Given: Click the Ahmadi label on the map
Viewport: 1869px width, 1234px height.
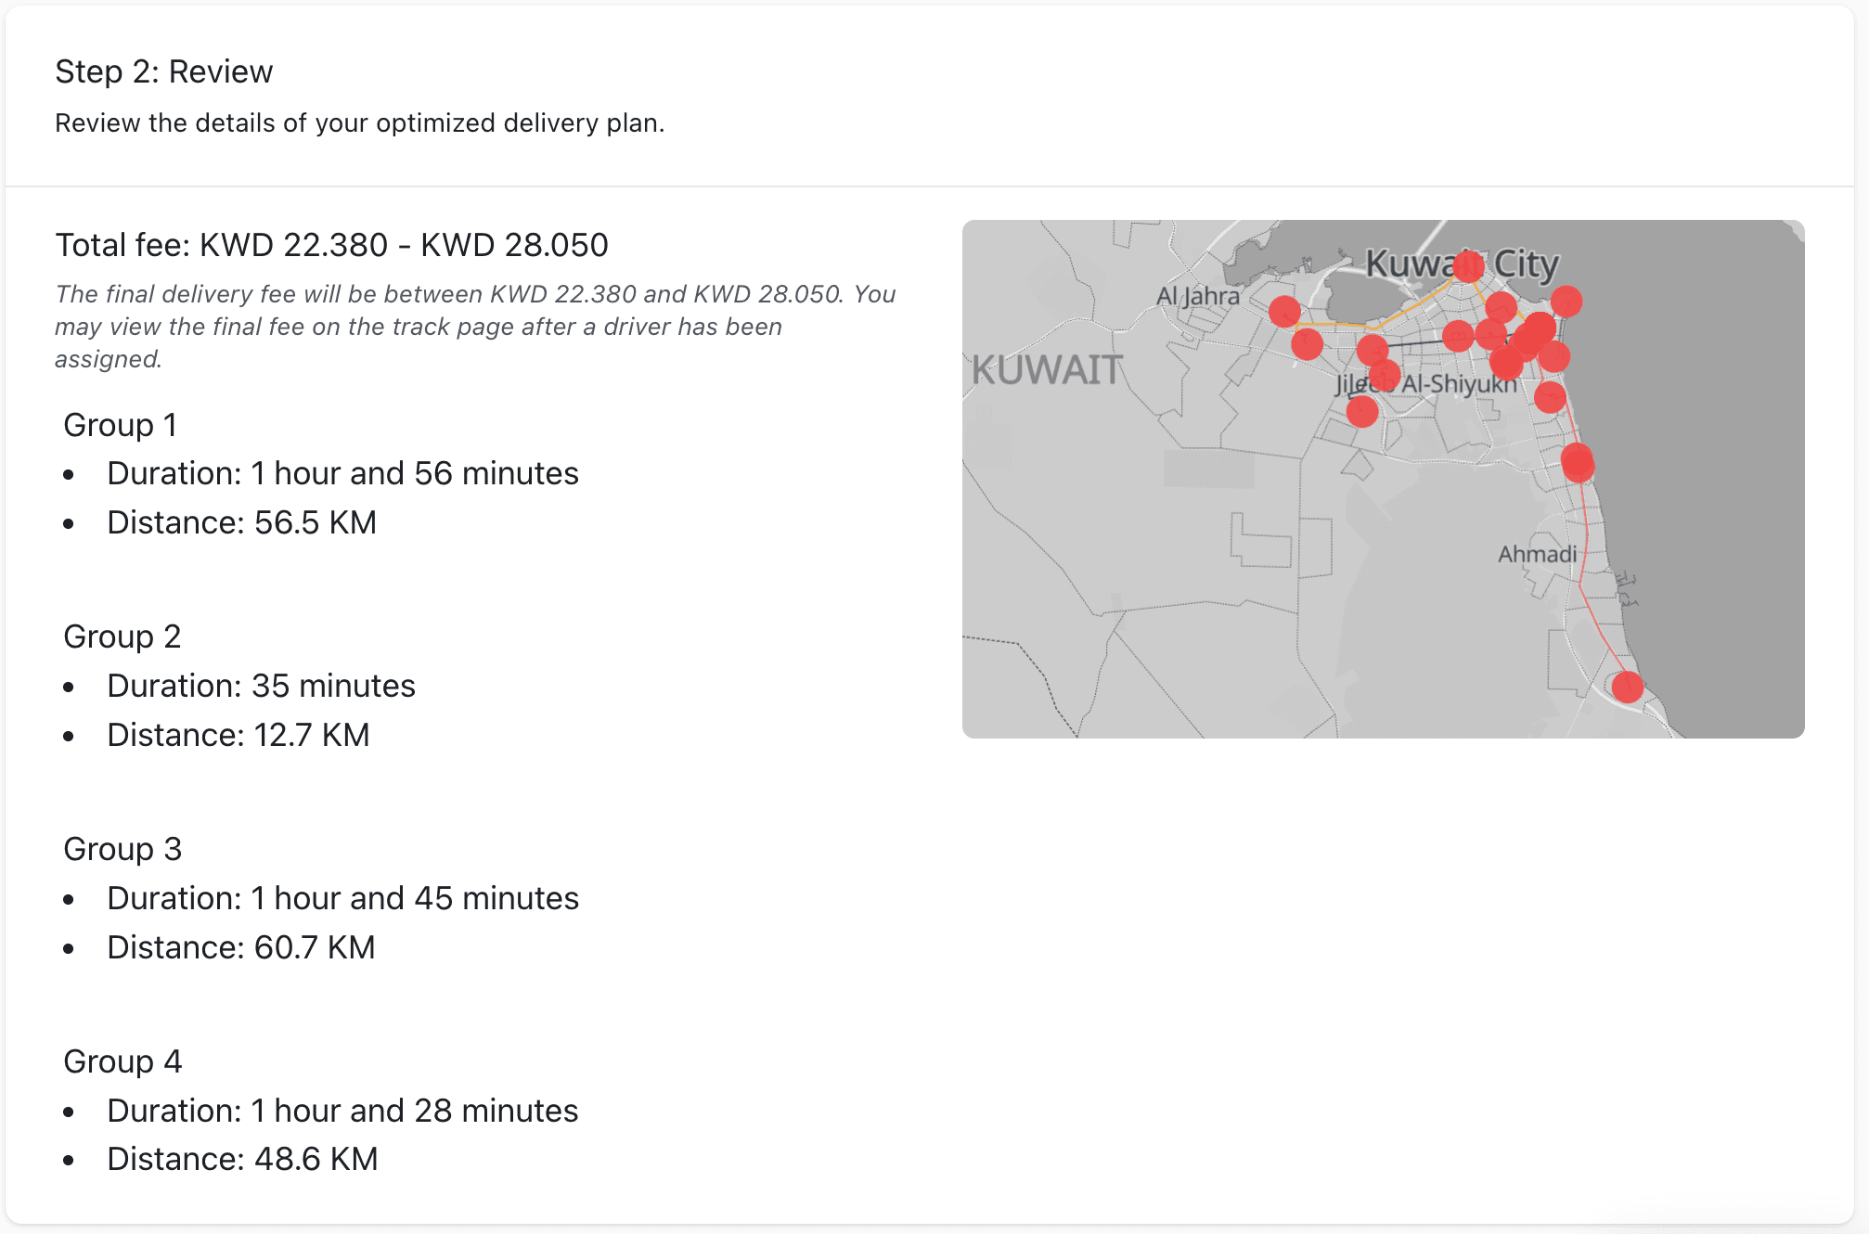Looking at the screenshot, I should pos(1537,554).
